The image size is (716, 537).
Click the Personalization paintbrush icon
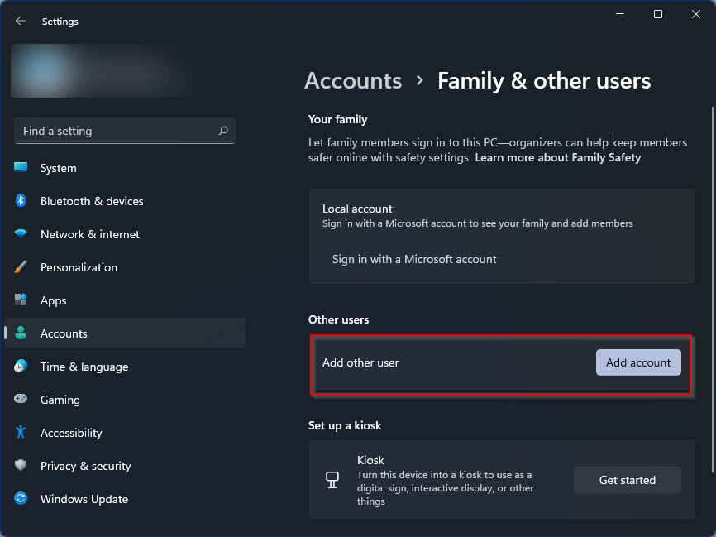click(21, 267)
